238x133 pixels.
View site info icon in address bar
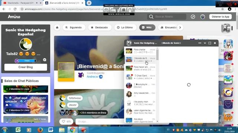point(22,9)
